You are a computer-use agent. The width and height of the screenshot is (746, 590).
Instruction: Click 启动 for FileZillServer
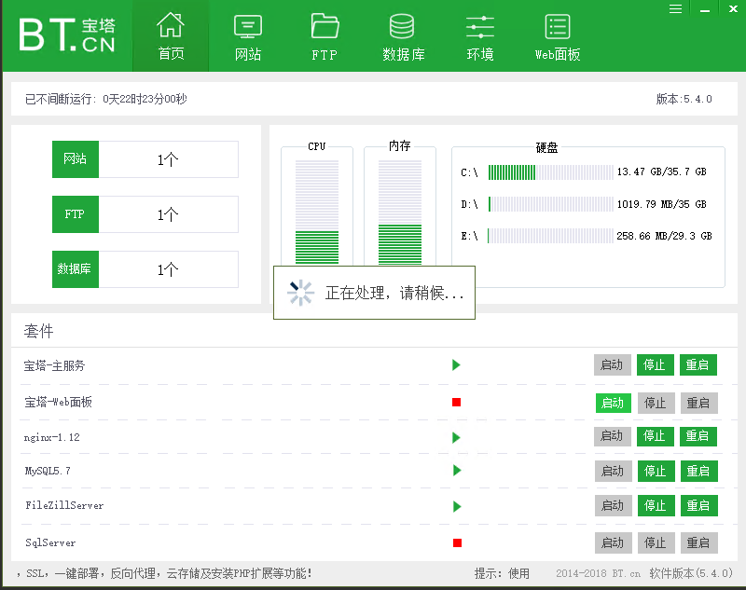(614, 505)
